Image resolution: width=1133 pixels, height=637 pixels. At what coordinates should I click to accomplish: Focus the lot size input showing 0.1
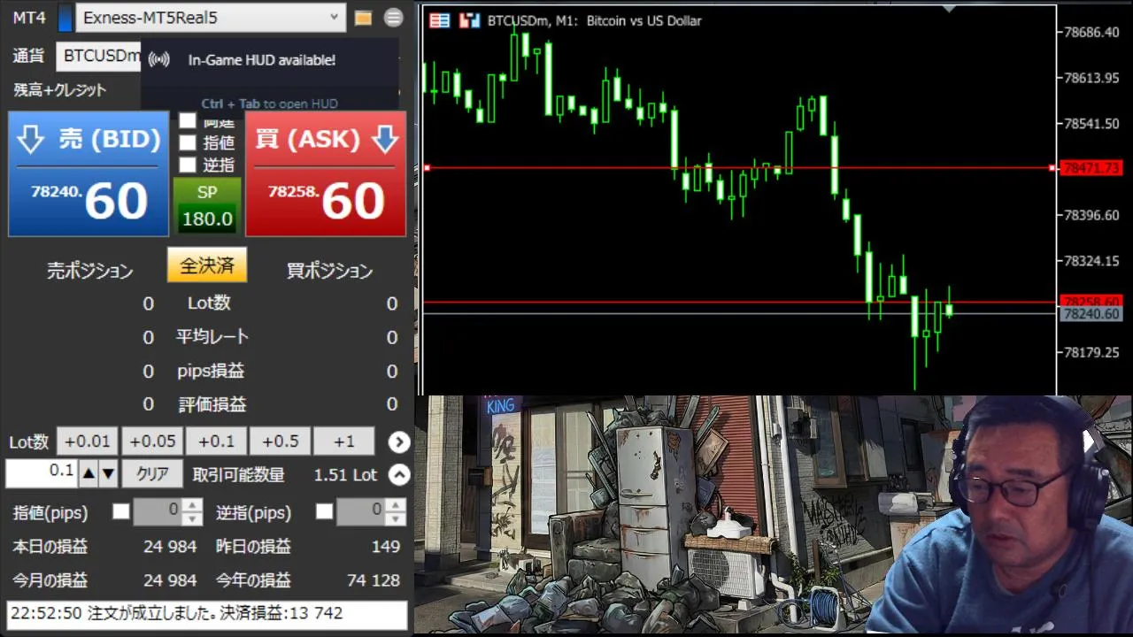[x=42, y=473]
